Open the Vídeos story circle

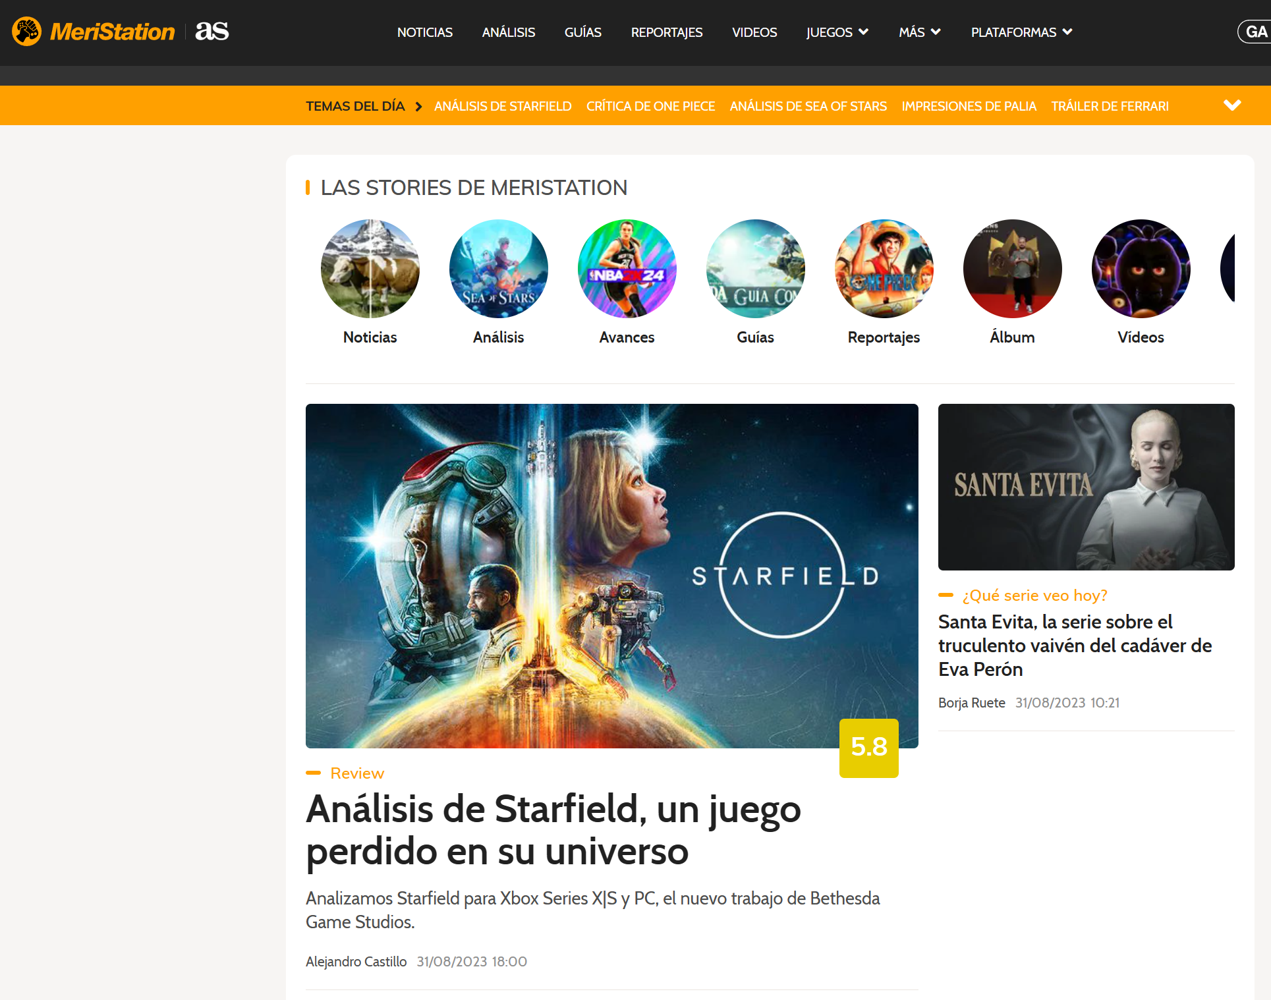pyautogui.click(x=1141, y=269)
